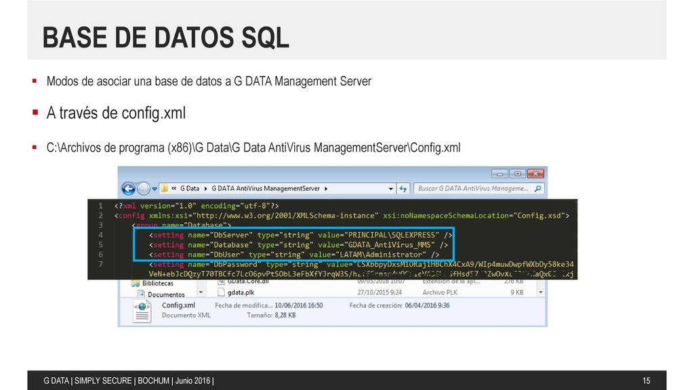Refresh the folder with the refresh button
Viewport: 694px width, 390px height.
(x=403, y=189)
